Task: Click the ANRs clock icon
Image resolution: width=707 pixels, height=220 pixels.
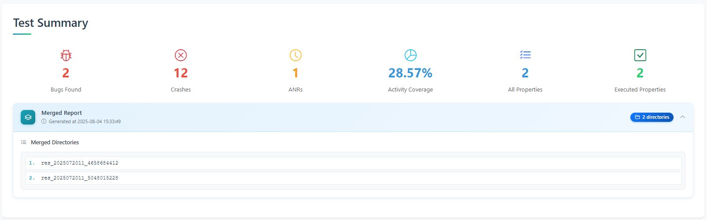Action: (296, 55)
